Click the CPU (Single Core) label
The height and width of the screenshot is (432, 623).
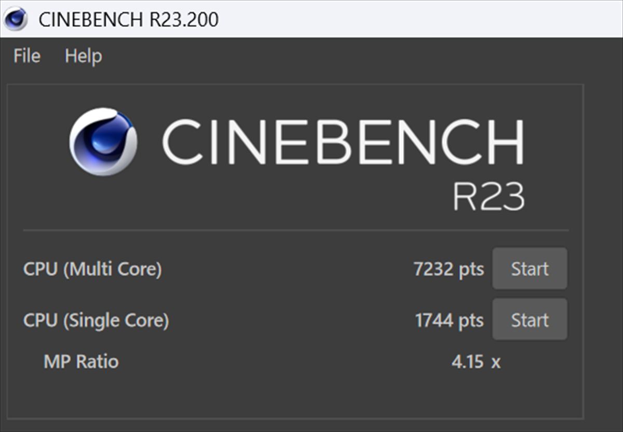tap(96, 320)
